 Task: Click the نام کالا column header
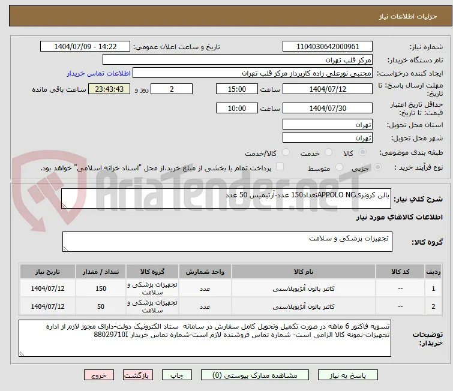coord(304,272)
